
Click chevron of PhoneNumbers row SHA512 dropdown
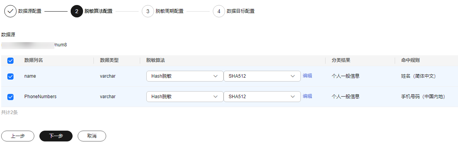(293, 97)
